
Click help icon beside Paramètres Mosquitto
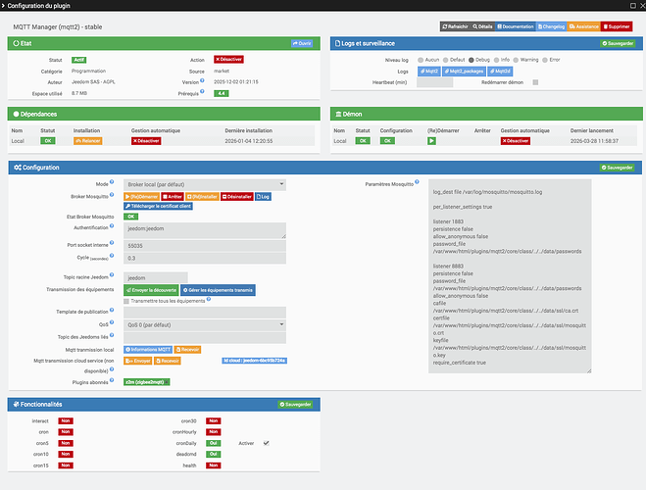coord(417,181)
